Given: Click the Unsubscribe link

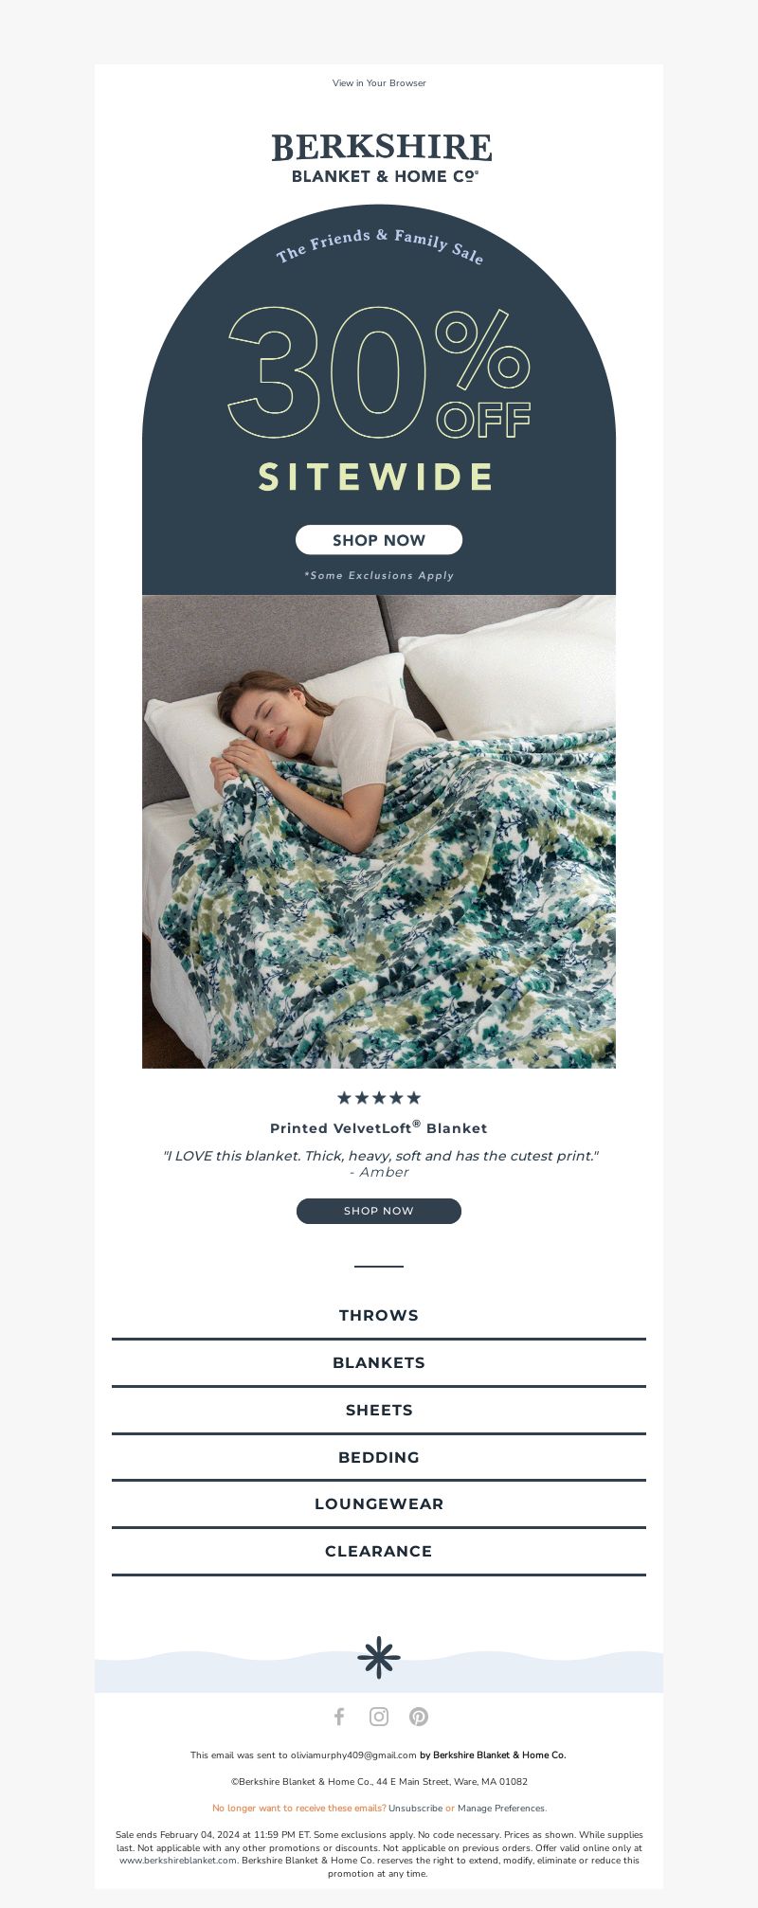Looking at the screenshot, I should (x=415, y=1808).
